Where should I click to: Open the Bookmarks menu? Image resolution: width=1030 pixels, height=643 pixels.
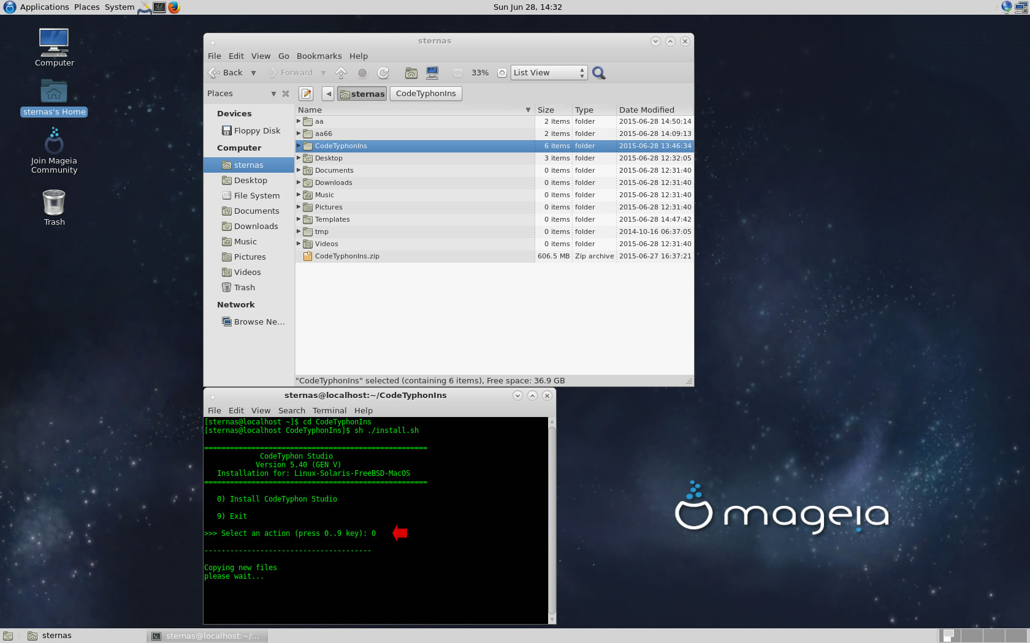pyautogui.click(x=319, y=56)
